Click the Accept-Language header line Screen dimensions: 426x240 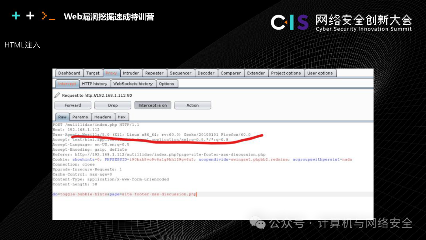tap(91, 144)
